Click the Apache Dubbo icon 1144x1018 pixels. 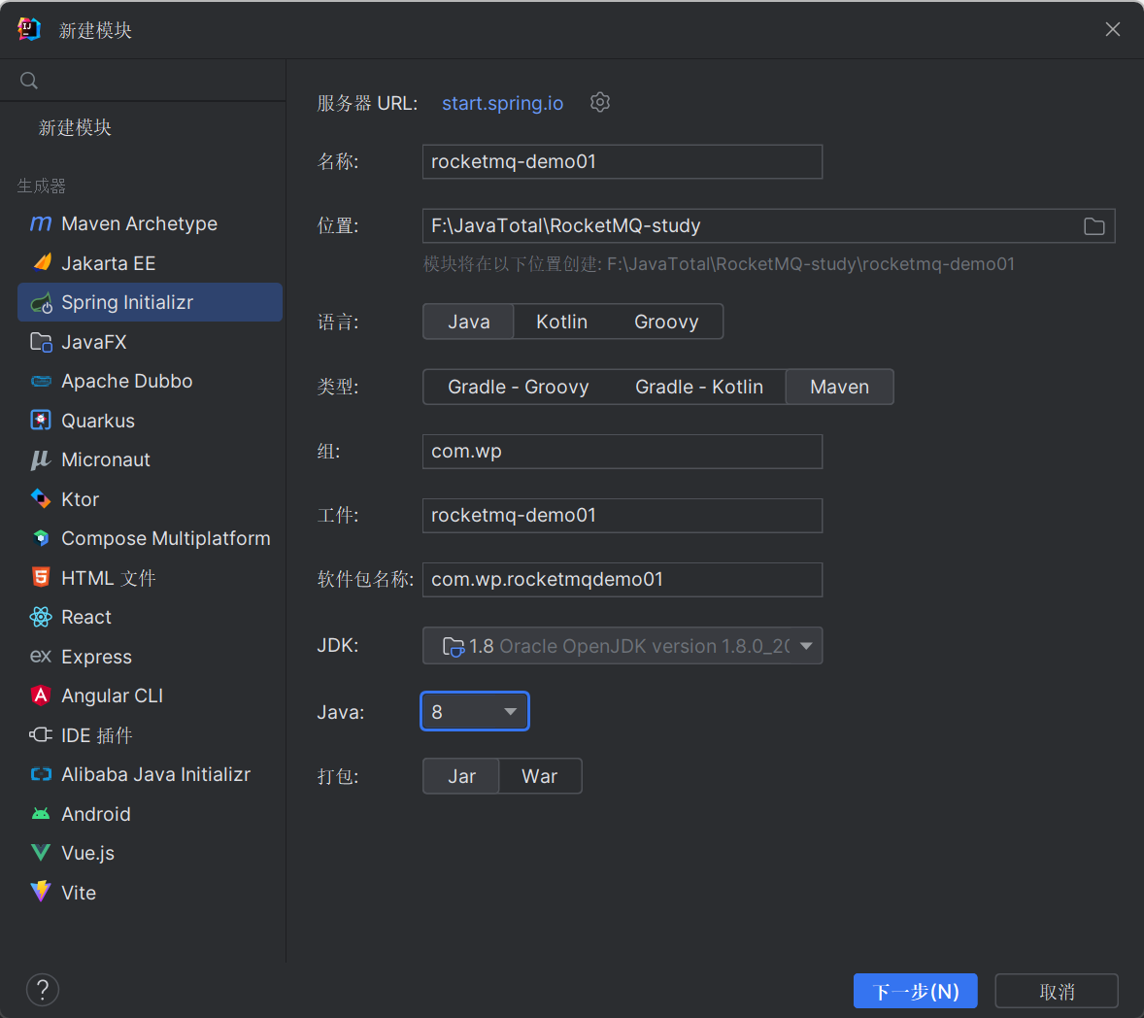(x=41, y=381)
